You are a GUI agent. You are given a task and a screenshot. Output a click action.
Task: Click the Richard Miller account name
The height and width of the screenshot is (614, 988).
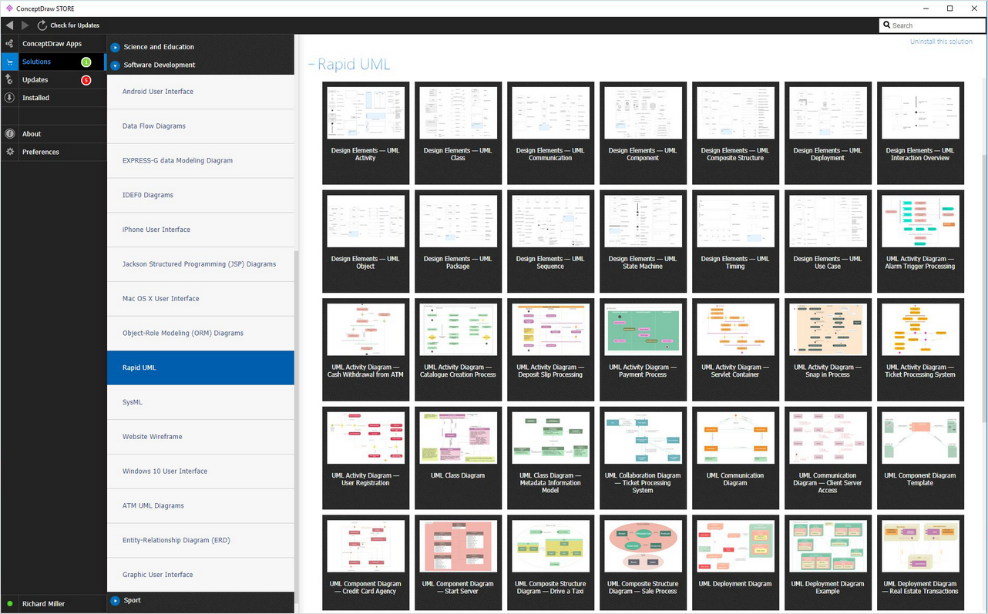pyautogui.click(x=43, y=604)
